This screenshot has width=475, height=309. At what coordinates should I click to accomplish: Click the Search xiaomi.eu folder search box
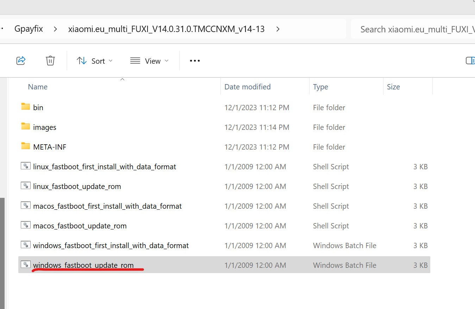coord(413,29)
